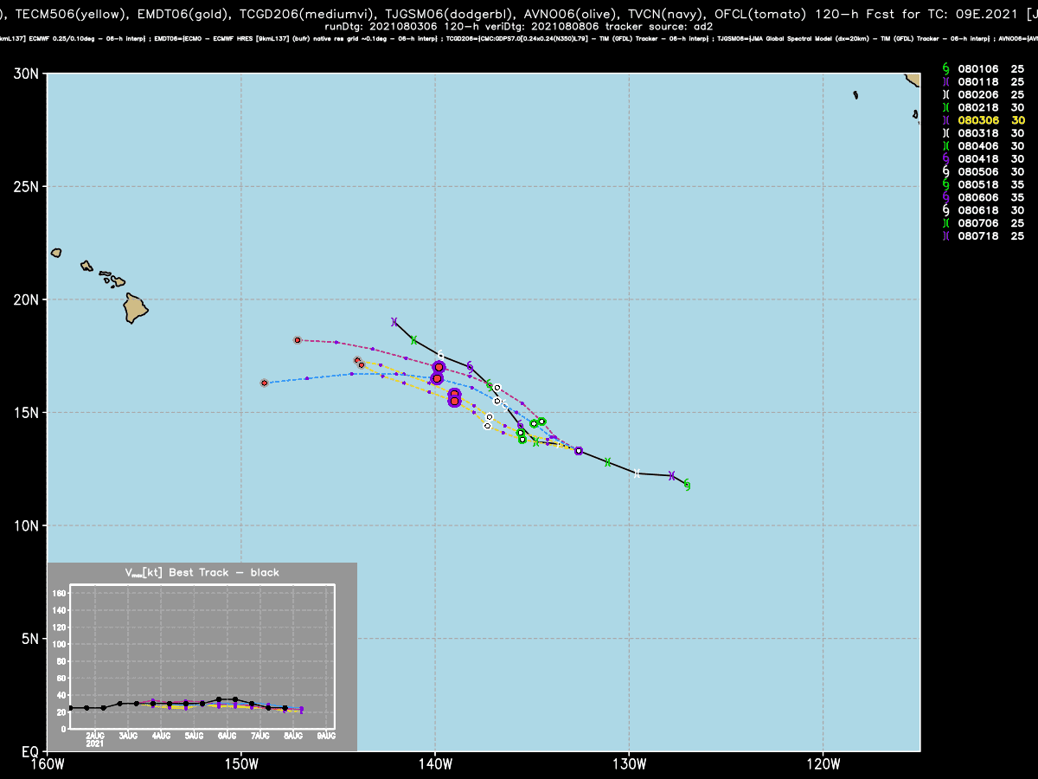Click the purple depression symbol beside 080118
This screenshot has height=779, width=1038.
(x=945, y=81)
